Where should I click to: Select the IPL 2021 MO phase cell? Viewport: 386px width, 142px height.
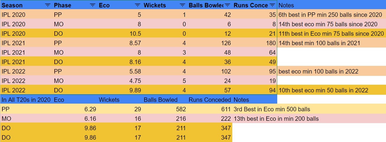coord(75,53)
